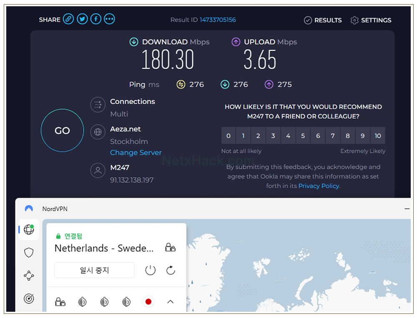
Task: Click the upload arrow icon next to UPLOAD
Action: pos(236,42)
